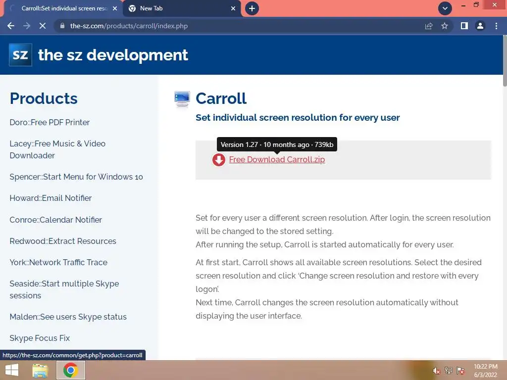Open Doro::Free PDF Printer product
Image resolution: width=507 pixels, height=380 pixels.
pyautogui.click(x=50, y=123)
